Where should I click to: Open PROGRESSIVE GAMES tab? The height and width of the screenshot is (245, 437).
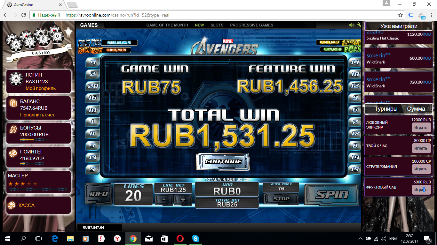(x=251, y=25)
